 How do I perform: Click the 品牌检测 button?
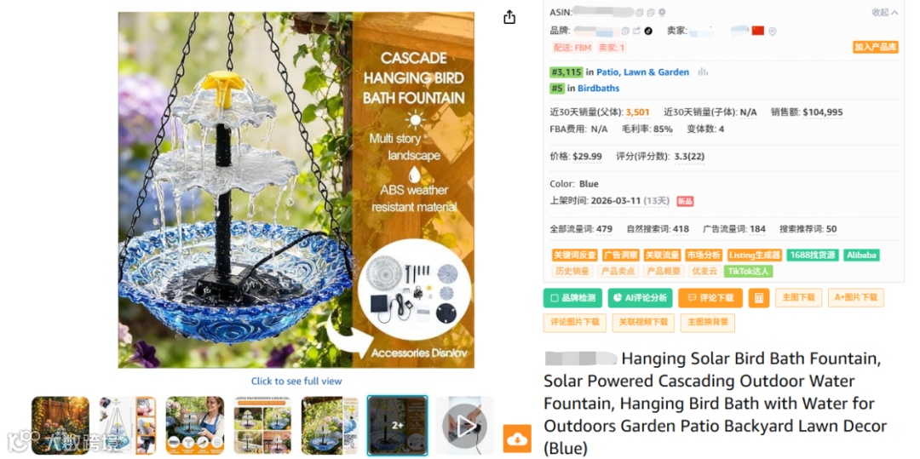572,298
